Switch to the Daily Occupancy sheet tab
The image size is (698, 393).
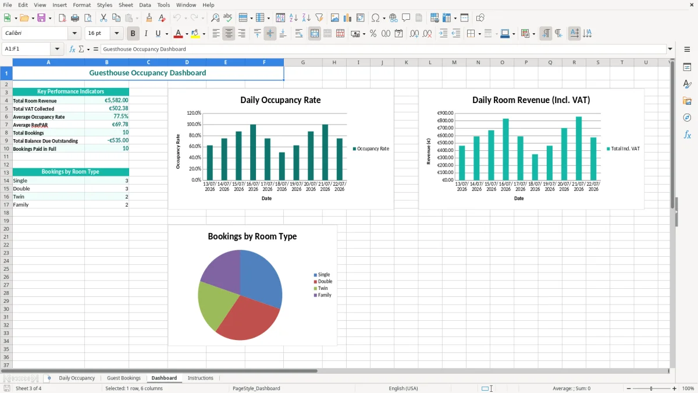tap(77, 378)
